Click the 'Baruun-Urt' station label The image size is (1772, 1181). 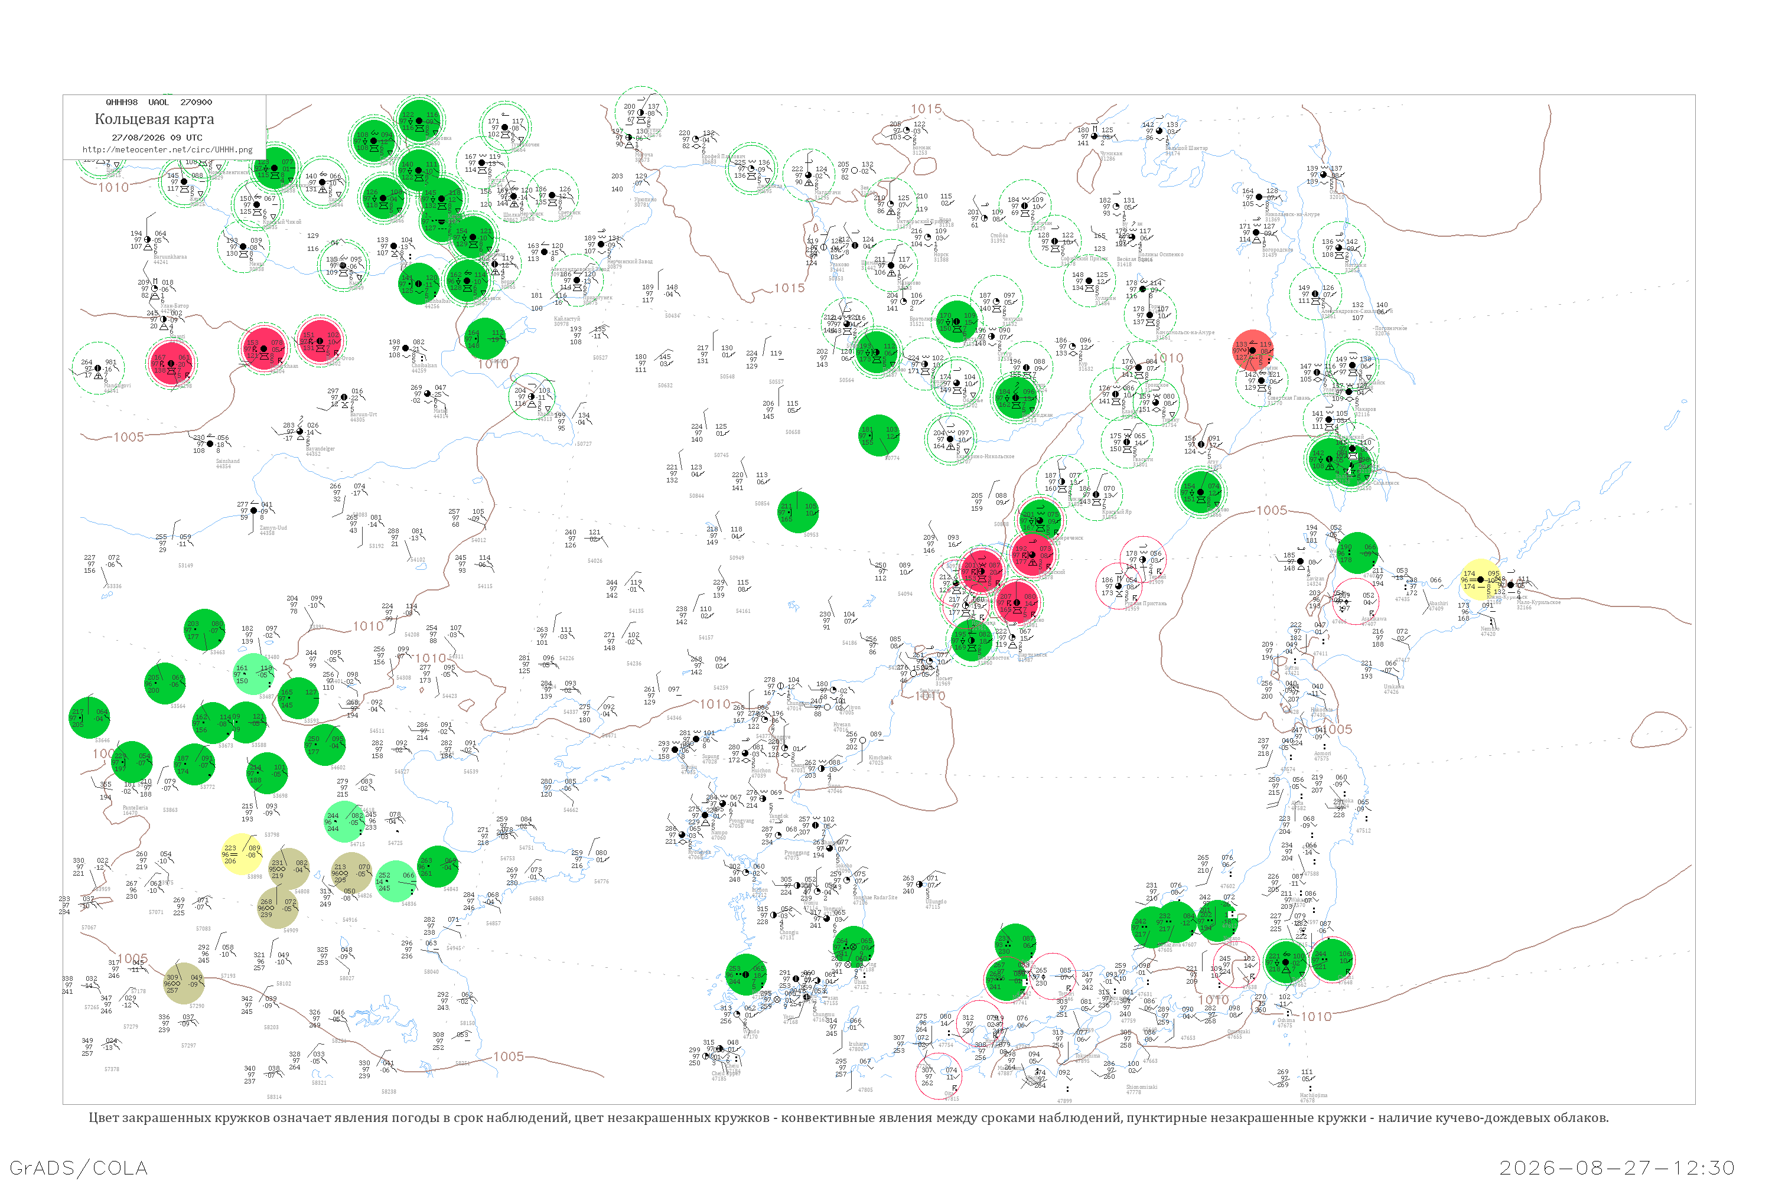[x=363, y=415]
